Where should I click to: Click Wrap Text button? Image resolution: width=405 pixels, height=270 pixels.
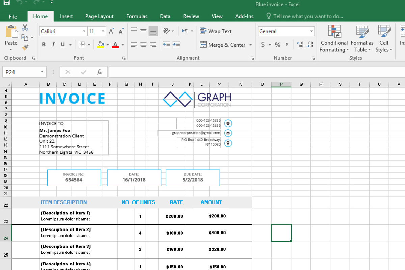pyautogui.click(x=216, y=31)
